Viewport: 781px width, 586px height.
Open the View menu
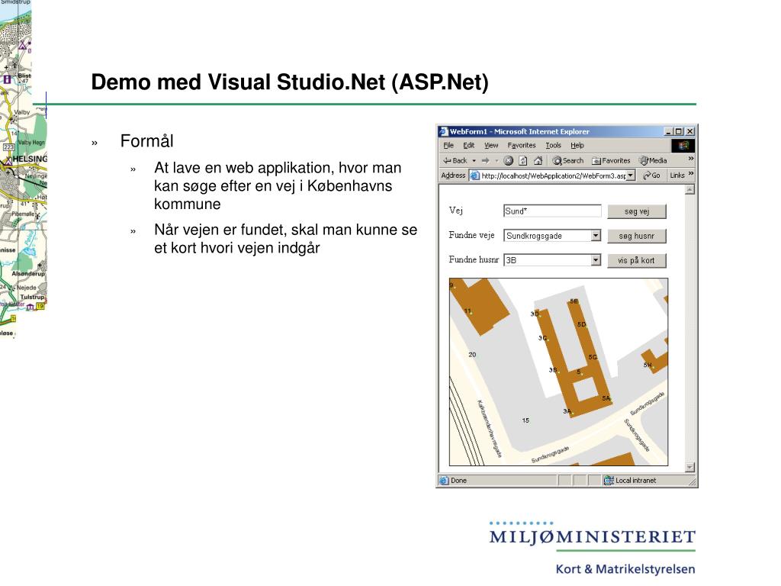(491, 146)
